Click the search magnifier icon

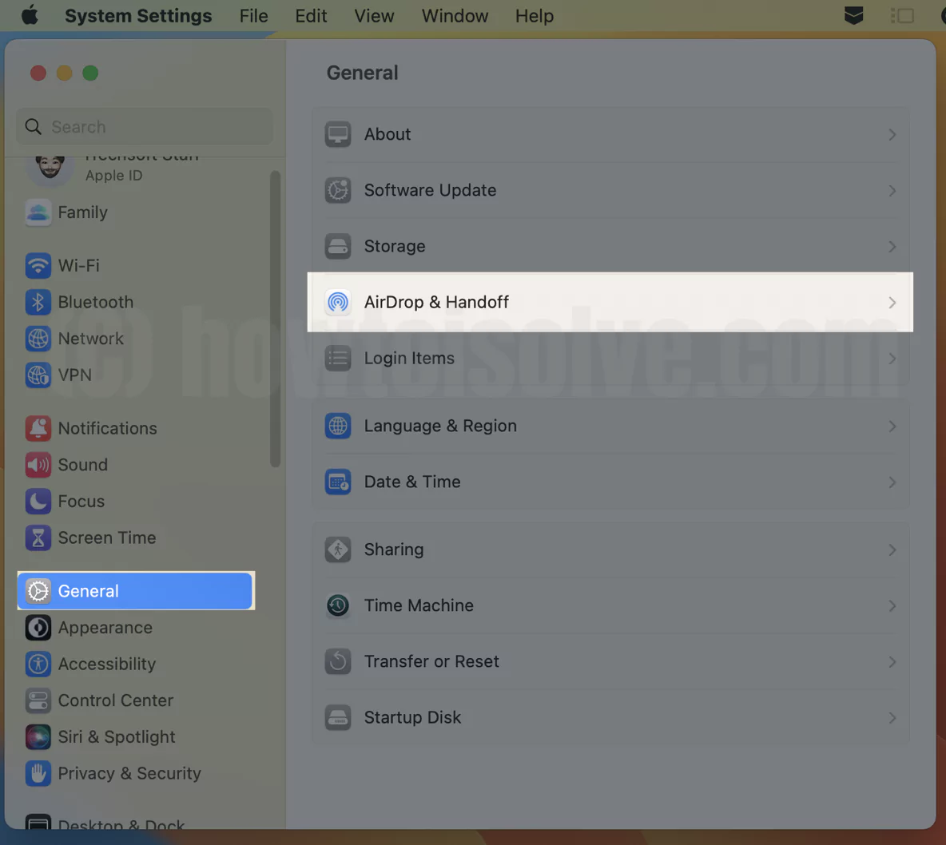click(34, 127)
